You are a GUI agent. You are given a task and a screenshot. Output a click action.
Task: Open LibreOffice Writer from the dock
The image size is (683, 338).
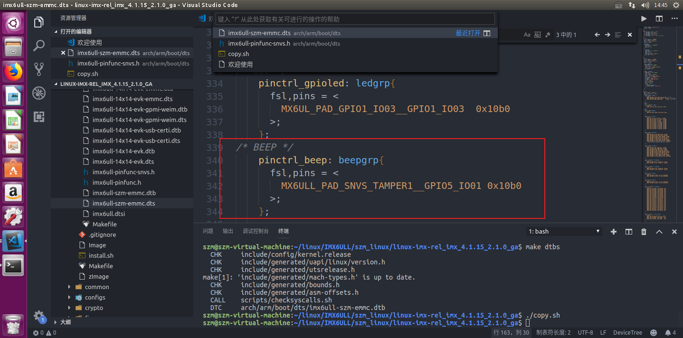[x=13, y=95]
